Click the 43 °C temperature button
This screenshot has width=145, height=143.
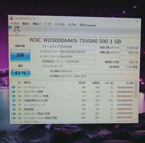(x=21, y=73)
